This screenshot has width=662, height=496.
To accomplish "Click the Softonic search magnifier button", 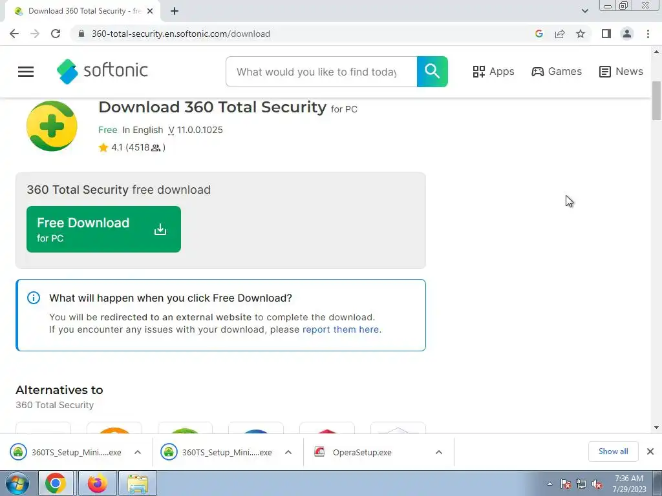I will click(x=432, y=72).
